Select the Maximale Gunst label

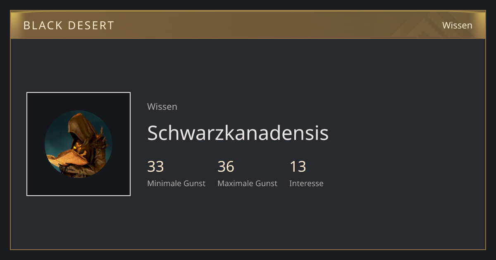[x=247, y=183]
